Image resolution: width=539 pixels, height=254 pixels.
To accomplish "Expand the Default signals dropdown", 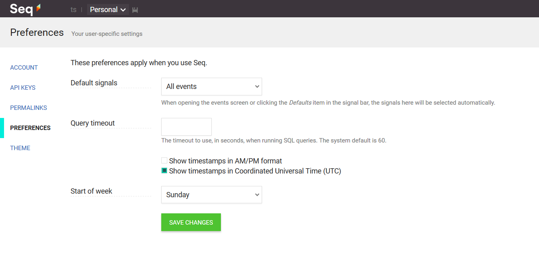I will (x=212, y=87).
